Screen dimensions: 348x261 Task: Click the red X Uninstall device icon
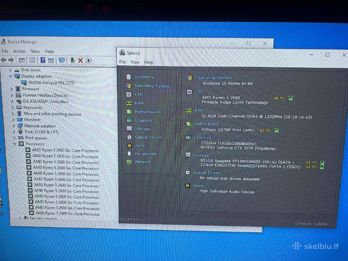click(x=81, y=60)
